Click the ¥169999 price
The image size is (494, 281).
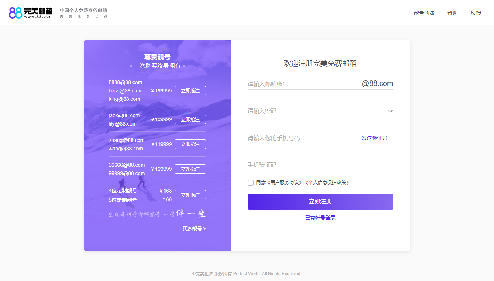point(162,169)
